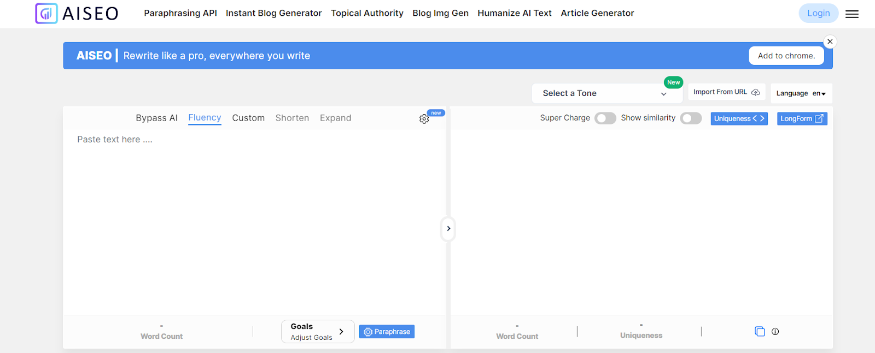Select the Expand mode tab
Screen dimensions: 875x353
[336, 118]
